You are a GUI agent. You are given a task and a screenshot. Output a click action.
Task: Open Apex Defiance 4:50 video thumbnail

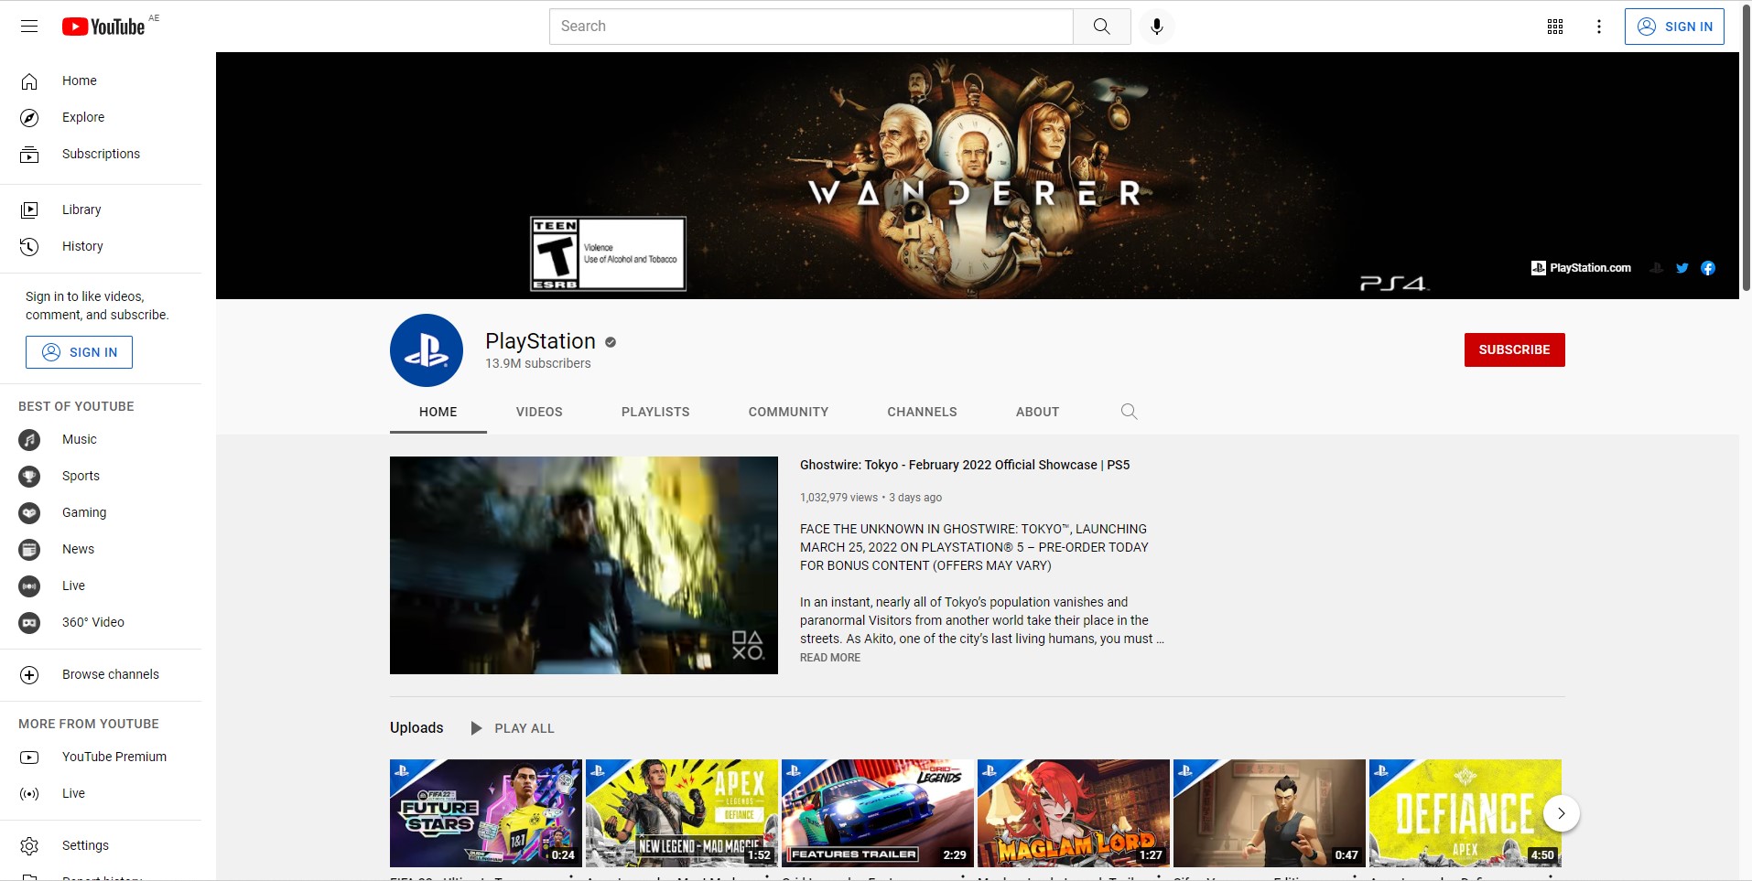[x=1465, y=813]
